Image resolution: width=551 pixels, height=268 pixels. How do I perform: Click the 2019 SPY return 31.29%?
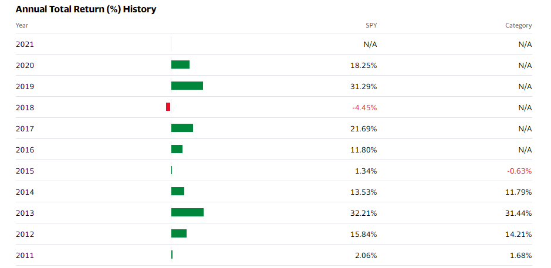coord(364,86)
